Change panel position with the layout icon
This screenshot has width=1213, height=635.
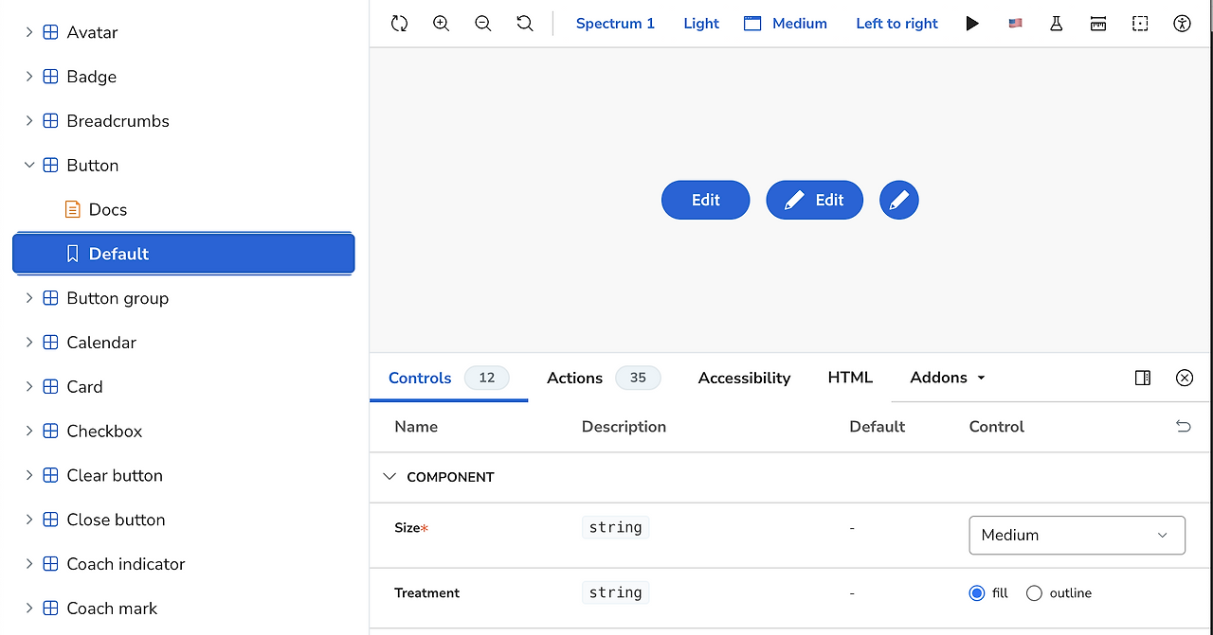tap(1142, 378)
